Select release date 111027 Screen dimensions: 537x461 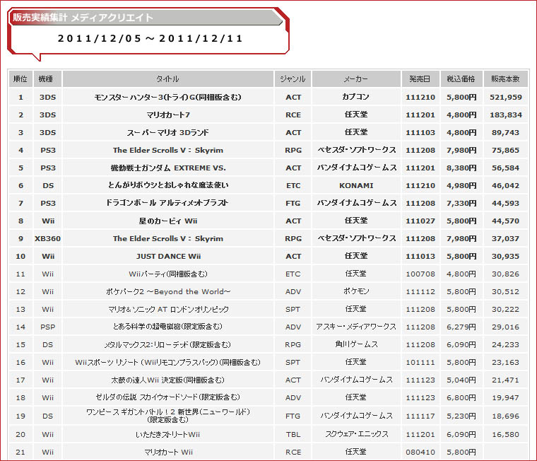click(x=420, y=221)
